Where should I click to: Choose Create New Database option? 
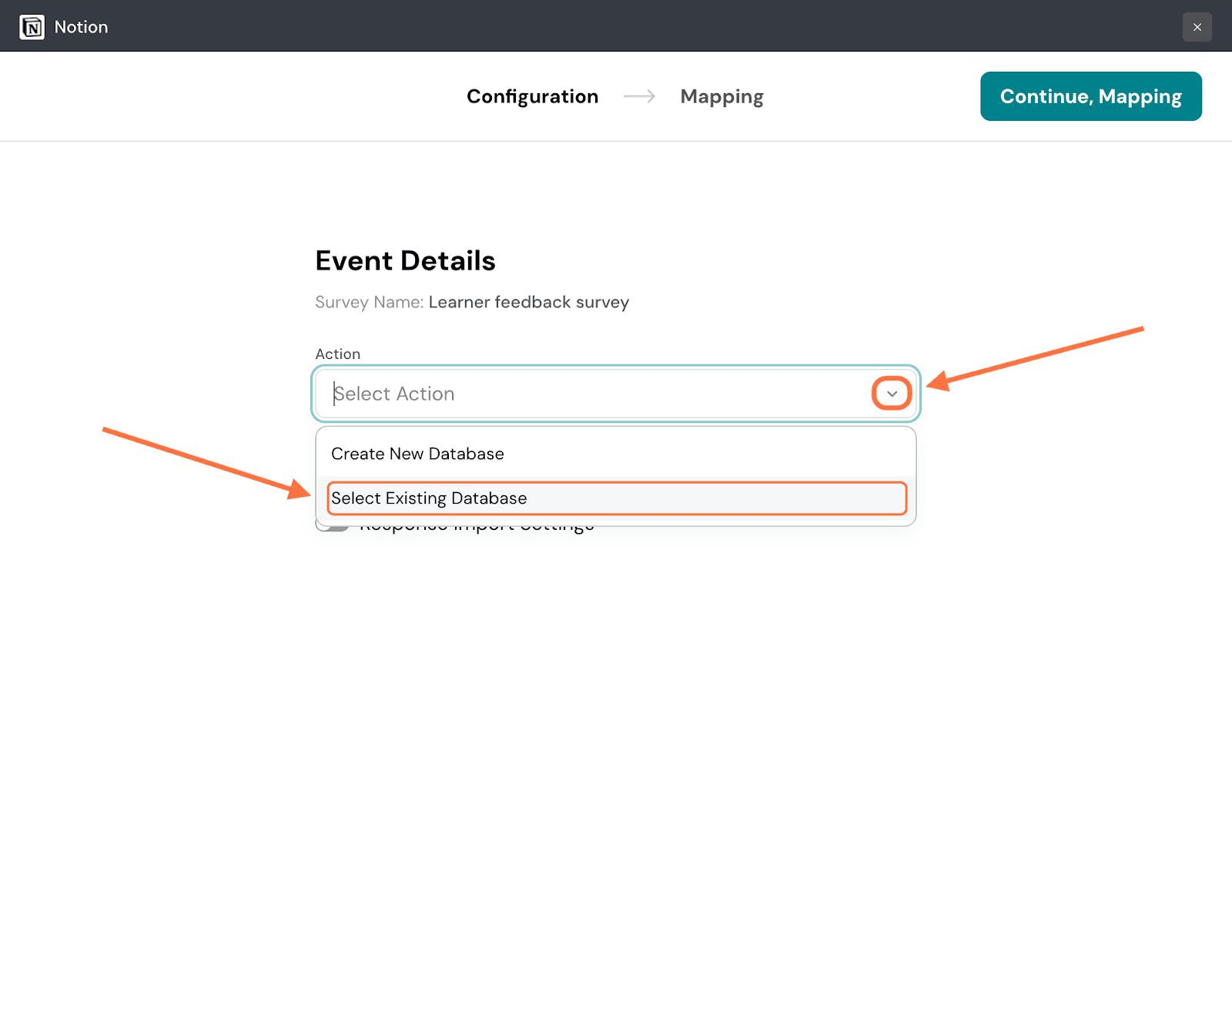(417, 454)
